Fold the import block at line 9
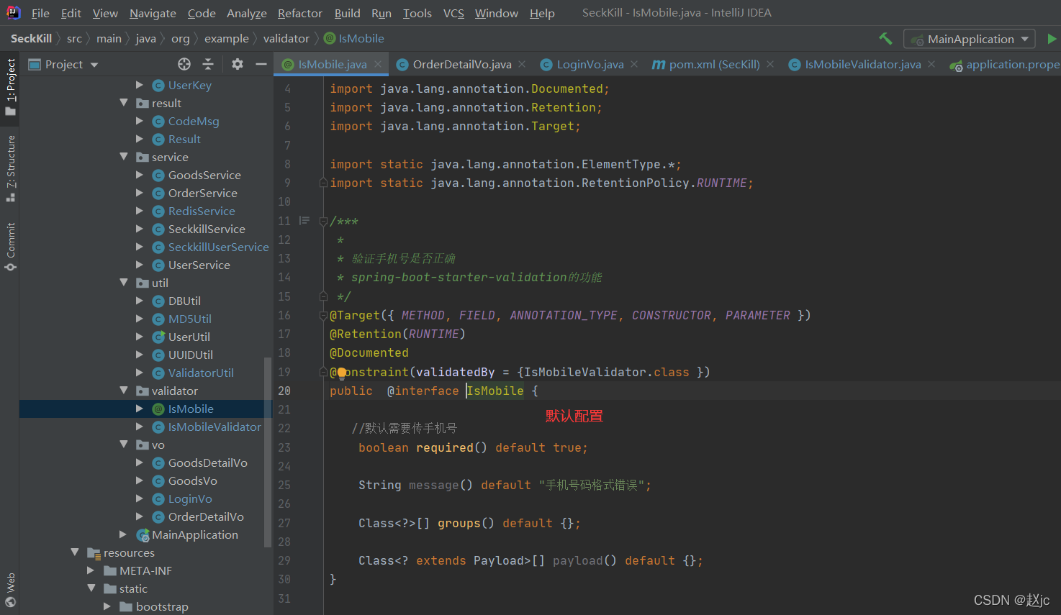Screen dimensions: 1061x615 click(x=323, y=183)
